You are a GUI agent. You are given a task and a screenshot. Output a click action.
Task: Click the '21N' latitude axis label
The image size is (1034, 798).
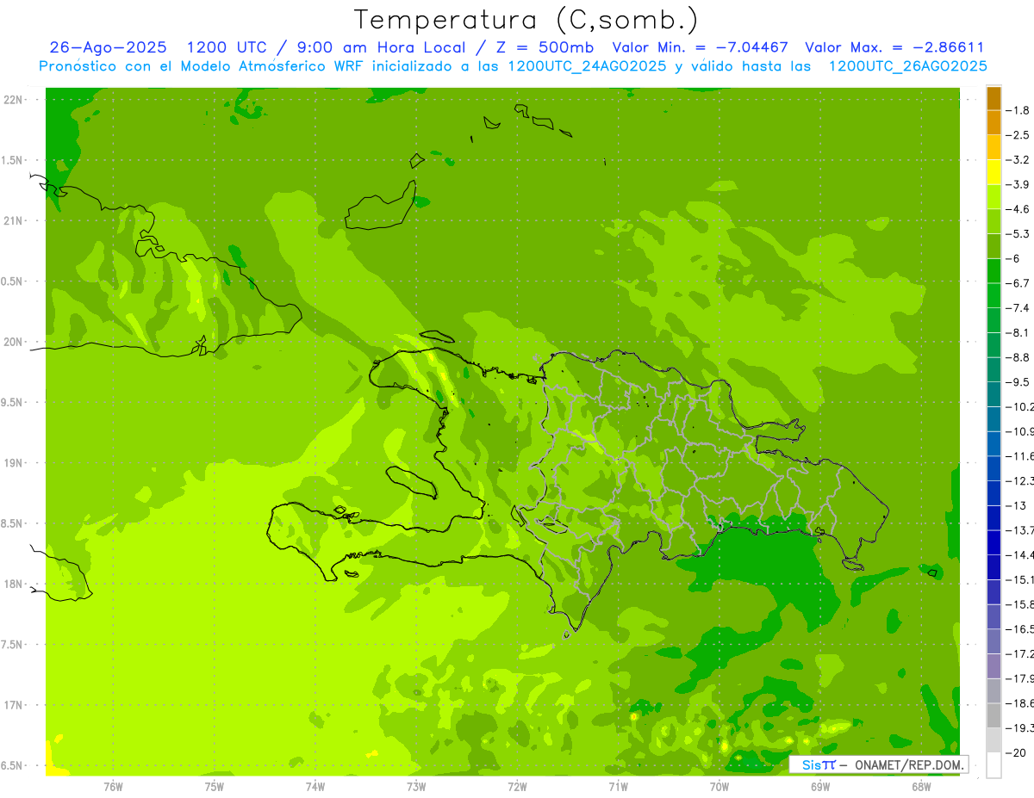(13, 220)
